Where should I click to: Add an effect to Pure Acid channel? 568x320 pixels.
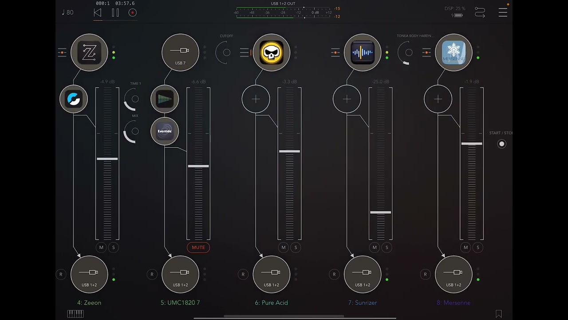(256, 99)
